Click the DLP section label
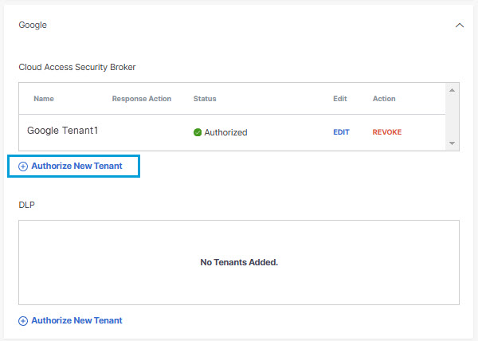Screen dimensions: 478x341 [x=27, y=205]
